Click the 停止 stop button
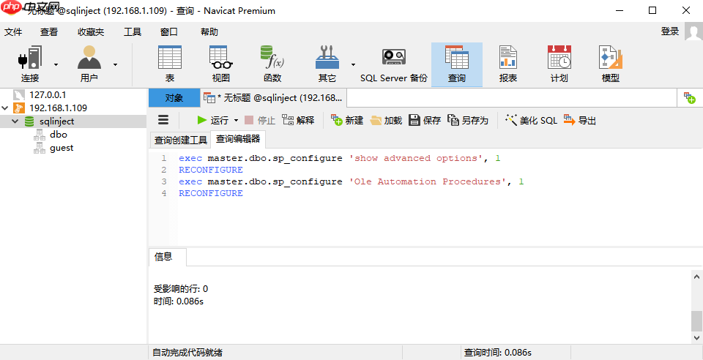Image resolution: width=703 pixels, height=360 pixels. tap(259, 120)
